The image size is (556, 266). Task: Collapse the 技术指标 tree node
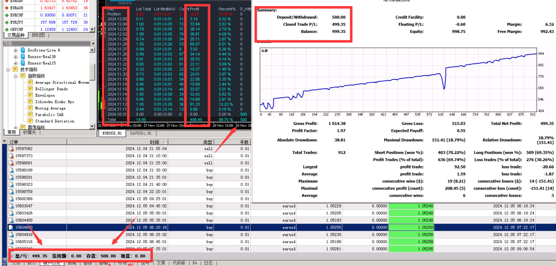coord(8,69)
